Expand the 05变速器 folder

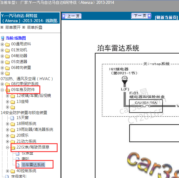click(x=2, y=62)
